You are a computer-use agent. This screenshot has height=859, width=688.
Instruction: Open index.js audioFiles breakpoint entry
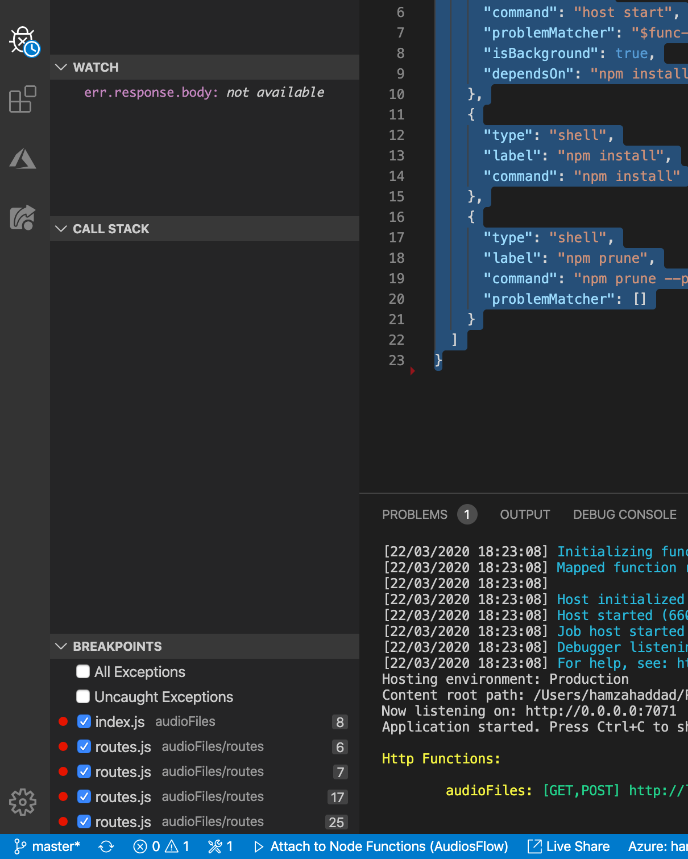[205, 722]
